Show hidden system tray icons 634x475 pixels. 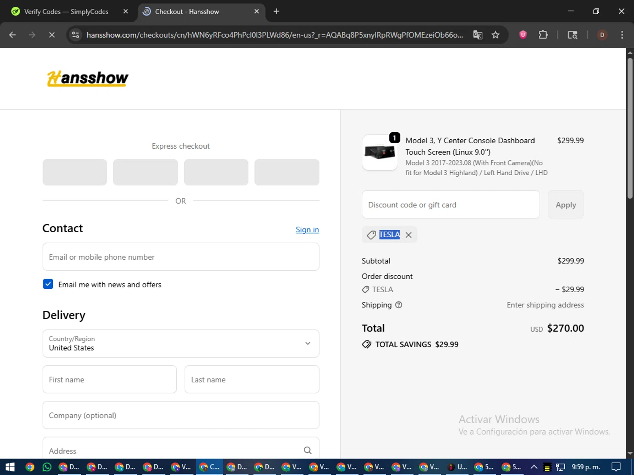click(534, 467)
